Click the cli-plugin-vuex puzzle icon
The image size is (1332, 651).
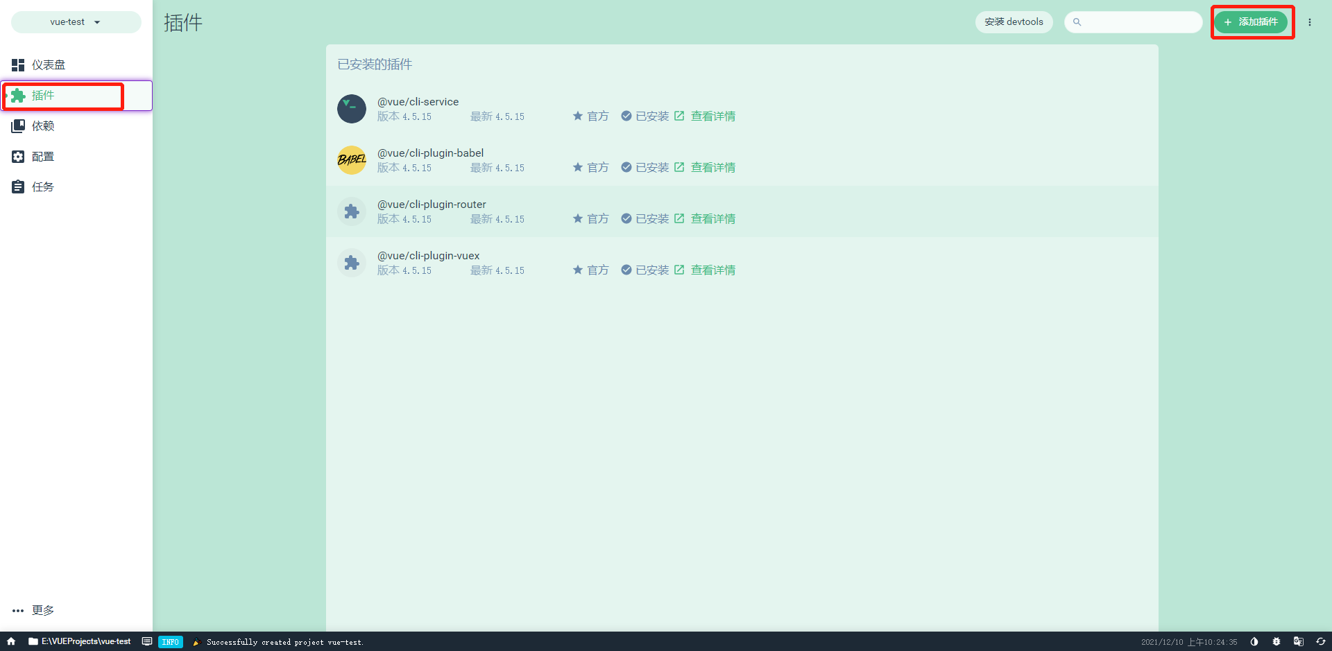point(352,263)
